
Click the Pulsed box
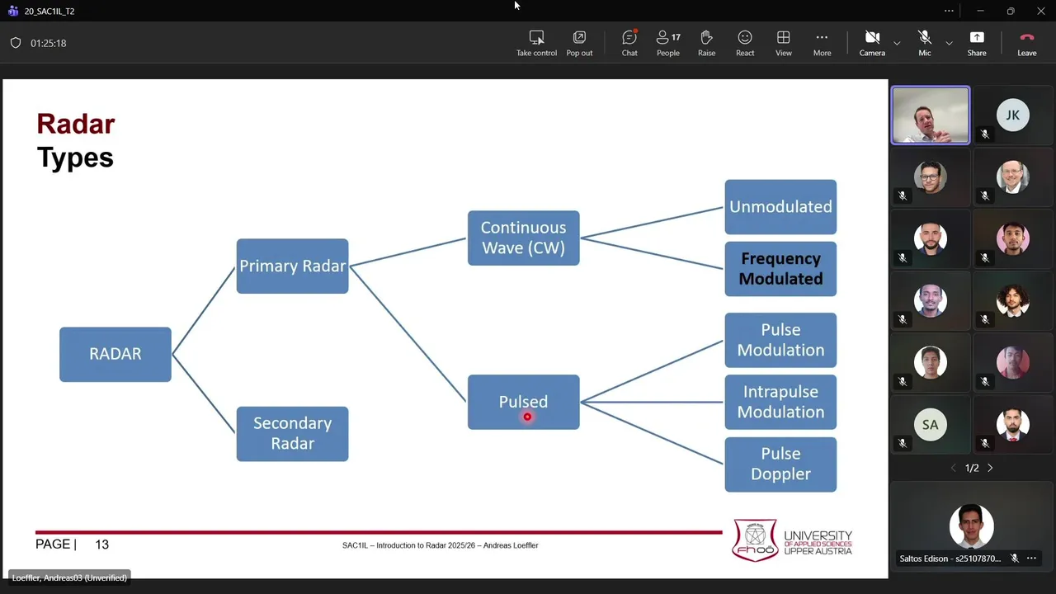point(523,402)
